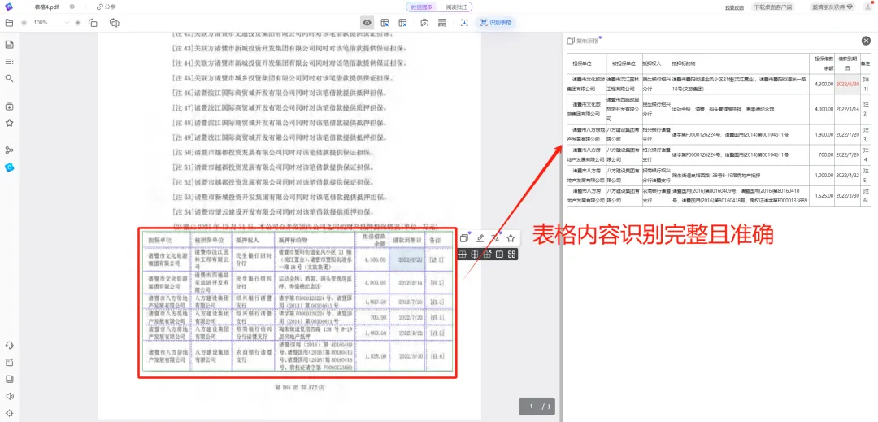Click the 2022/3/30 cell in result table

pos(847,195)
